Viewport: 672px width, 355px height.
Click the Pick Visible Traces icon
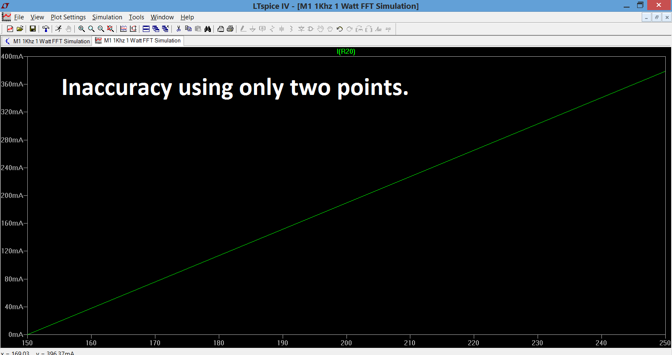(x=123, y=29)
